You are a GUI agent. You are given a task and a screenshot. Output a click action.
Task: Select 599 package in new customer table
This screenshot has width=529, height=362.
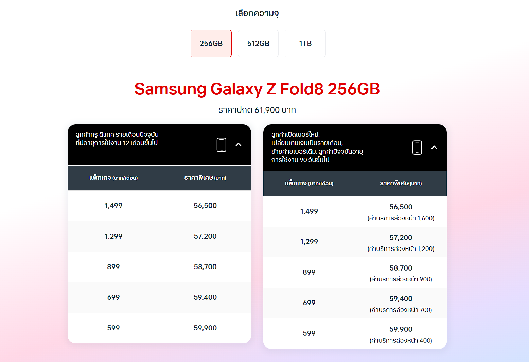[355, 334]
